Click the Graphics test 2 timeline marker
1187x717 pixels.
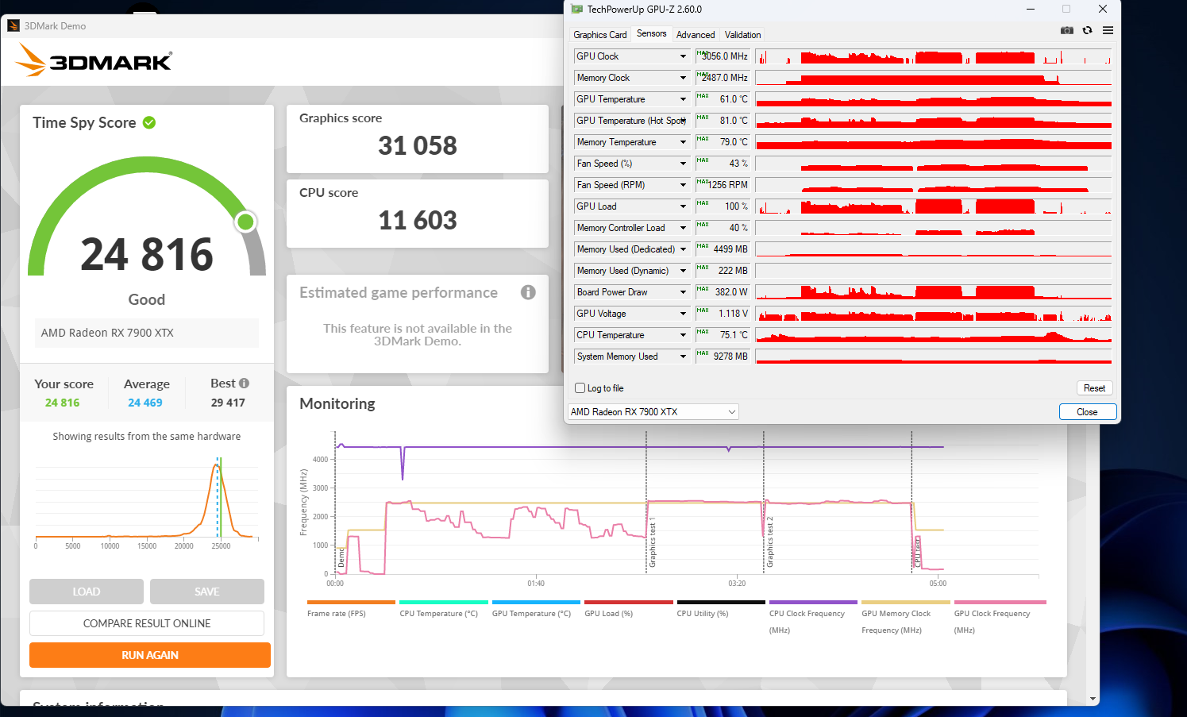coord(769,542)
